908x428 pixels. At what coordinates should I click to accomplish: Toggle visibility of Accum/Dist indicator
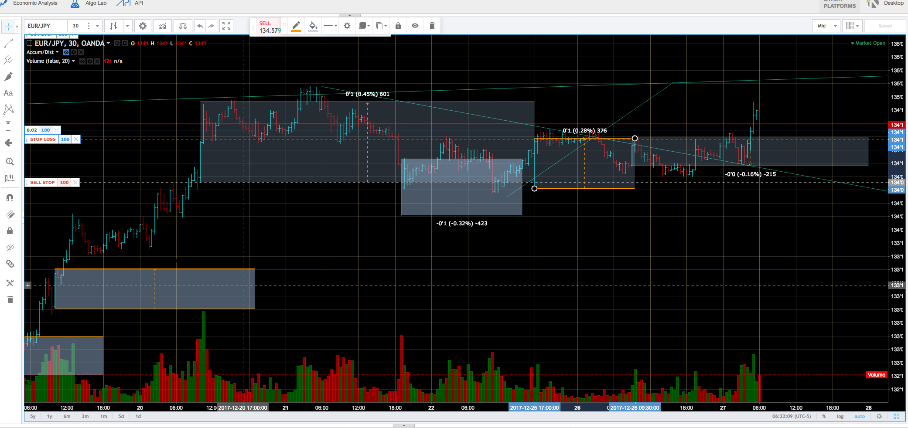pos(66,52)
